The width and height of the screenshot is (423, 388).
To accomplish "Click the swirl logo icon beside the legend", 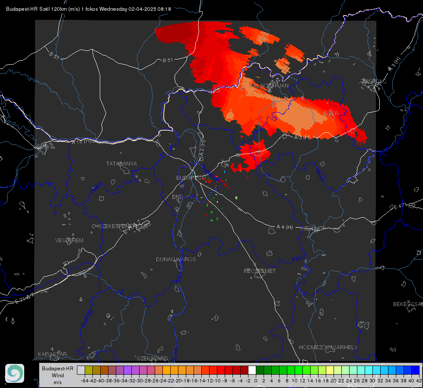I will point(15,373).
